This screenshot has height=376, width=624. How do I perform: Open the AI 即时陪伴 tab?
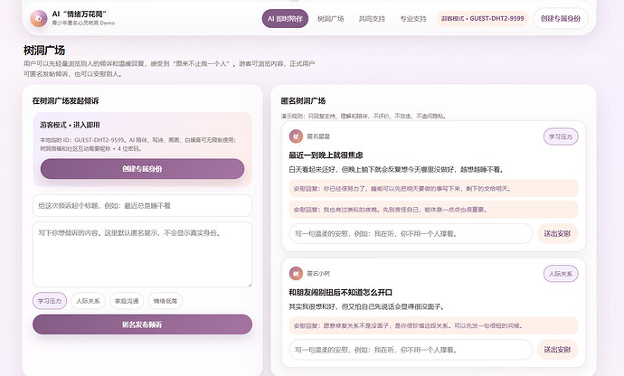pos(285,19)
